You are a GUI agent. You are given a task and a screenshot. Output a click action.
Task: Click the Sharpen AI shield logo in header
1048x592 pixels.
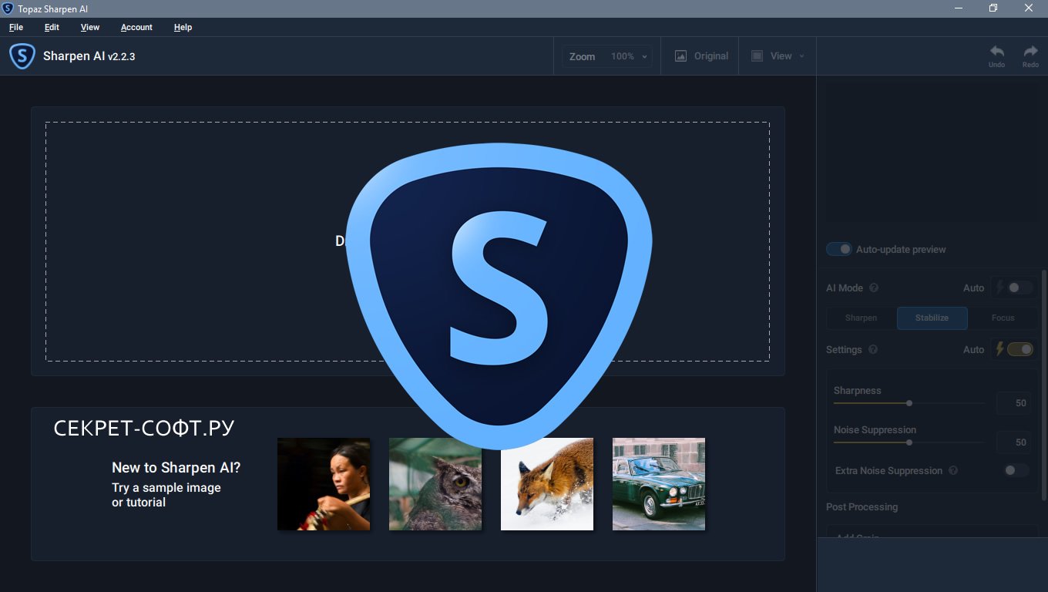tap(22, 56)
